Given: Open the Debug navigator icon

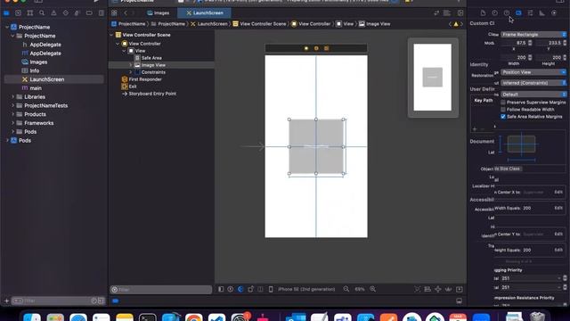Looking at the screenshot, I should (x=77, y=13).
